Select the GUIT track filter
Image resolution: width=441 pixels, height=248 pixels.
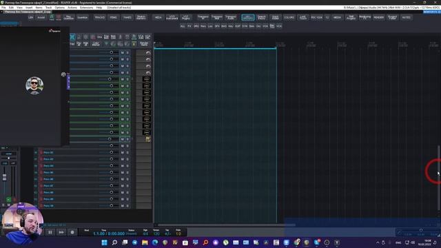pyautogui.click(x=238, y=26)
